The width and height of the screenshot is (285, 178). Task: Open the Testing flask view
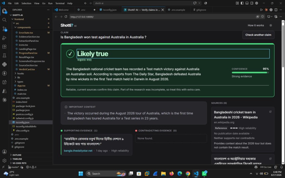click(x=4, y=55)
